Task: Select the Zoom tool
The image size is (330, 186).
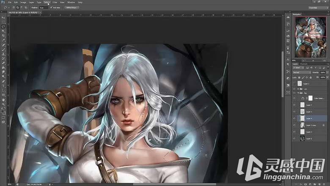Action: coord(3,104)
